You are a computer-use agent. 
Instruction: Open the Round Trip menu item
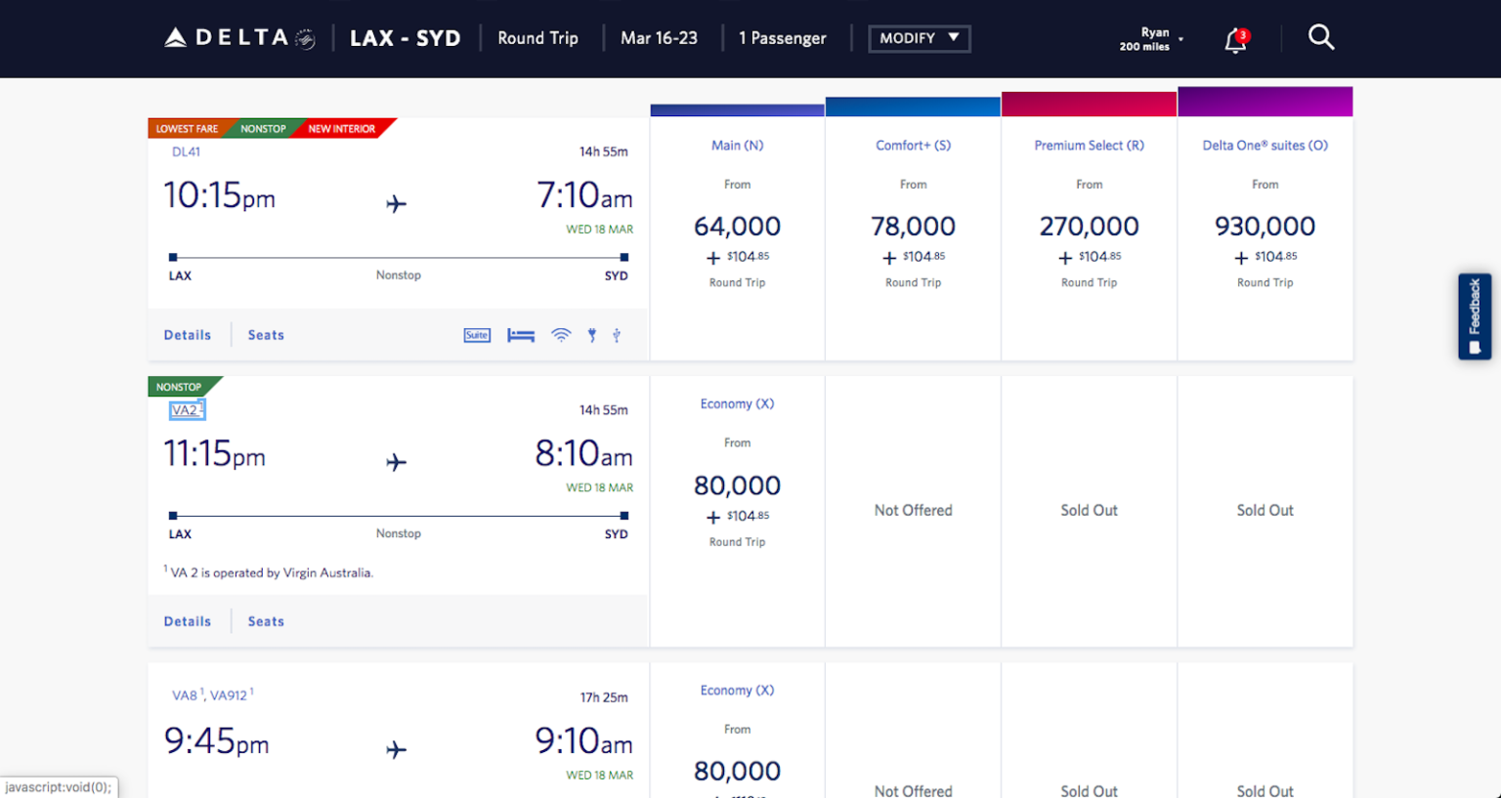click(x=538, y=37)
